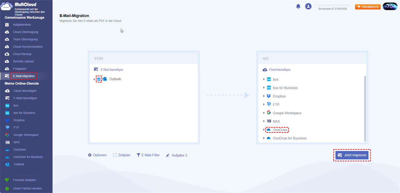Expand the box node in AN panel
Viewport: 400px width, 193px height.
264,80
